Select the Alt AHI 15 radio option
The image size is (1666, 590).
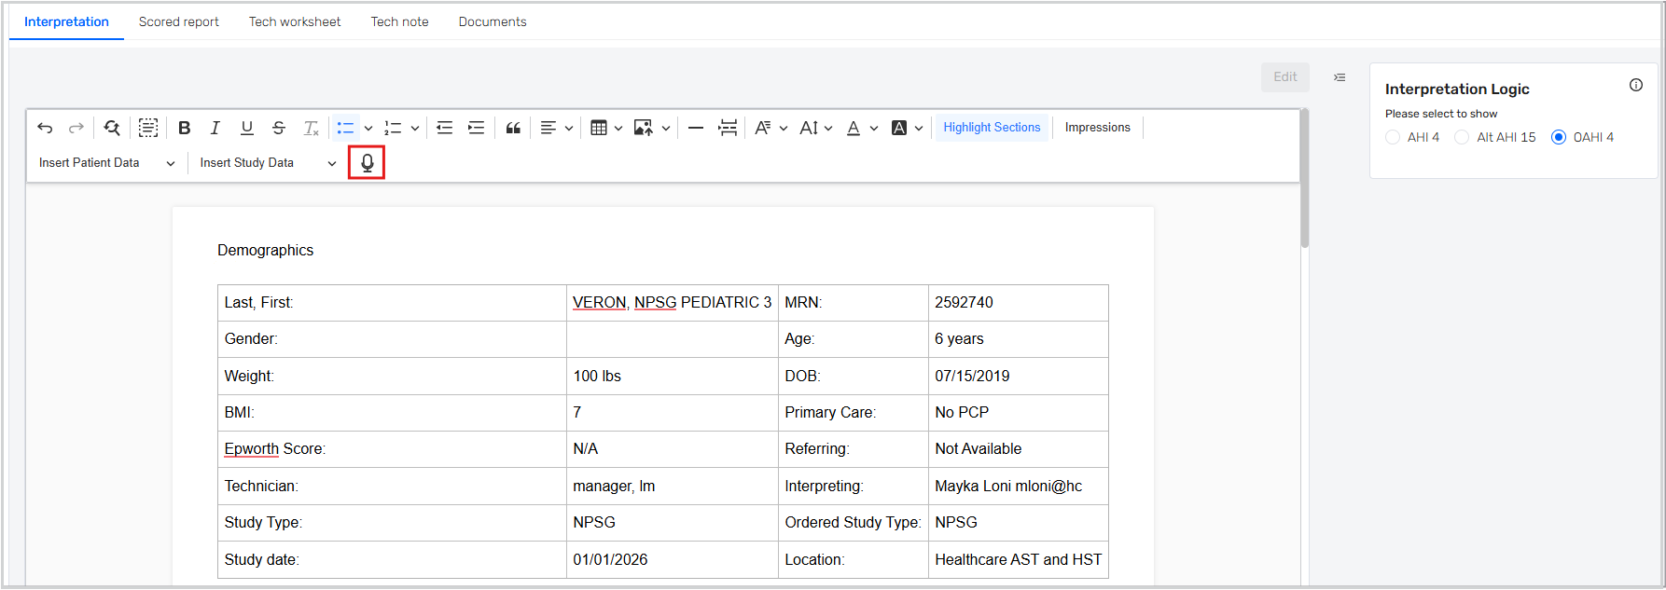click(x=1462, y=137)
